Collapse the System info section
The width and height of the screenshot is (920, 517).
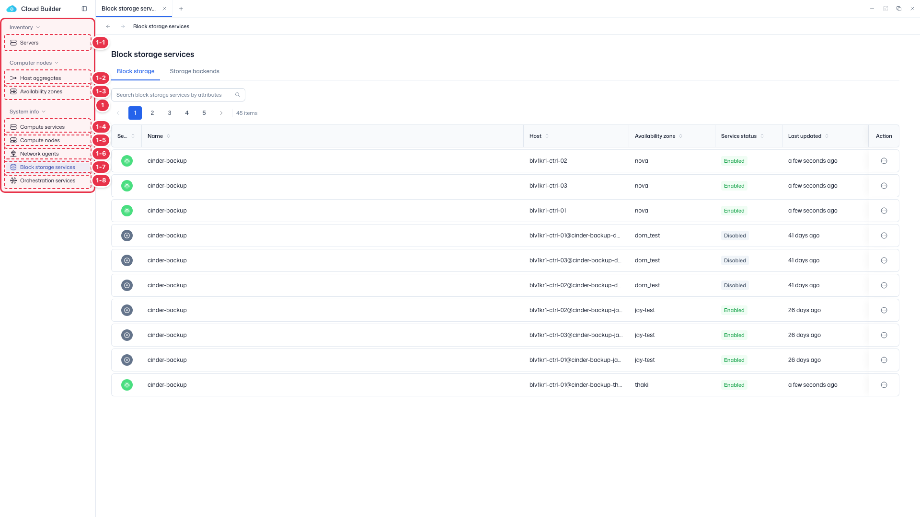tap(27, 112)
